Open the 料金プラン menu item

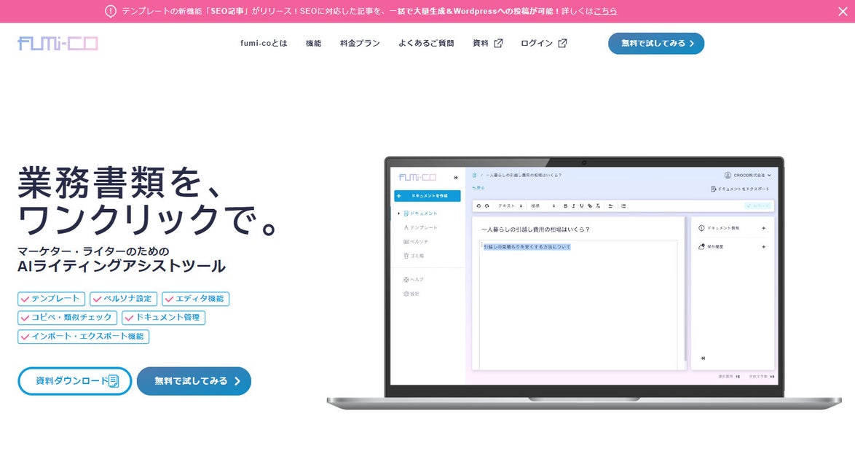click(360, 43)
